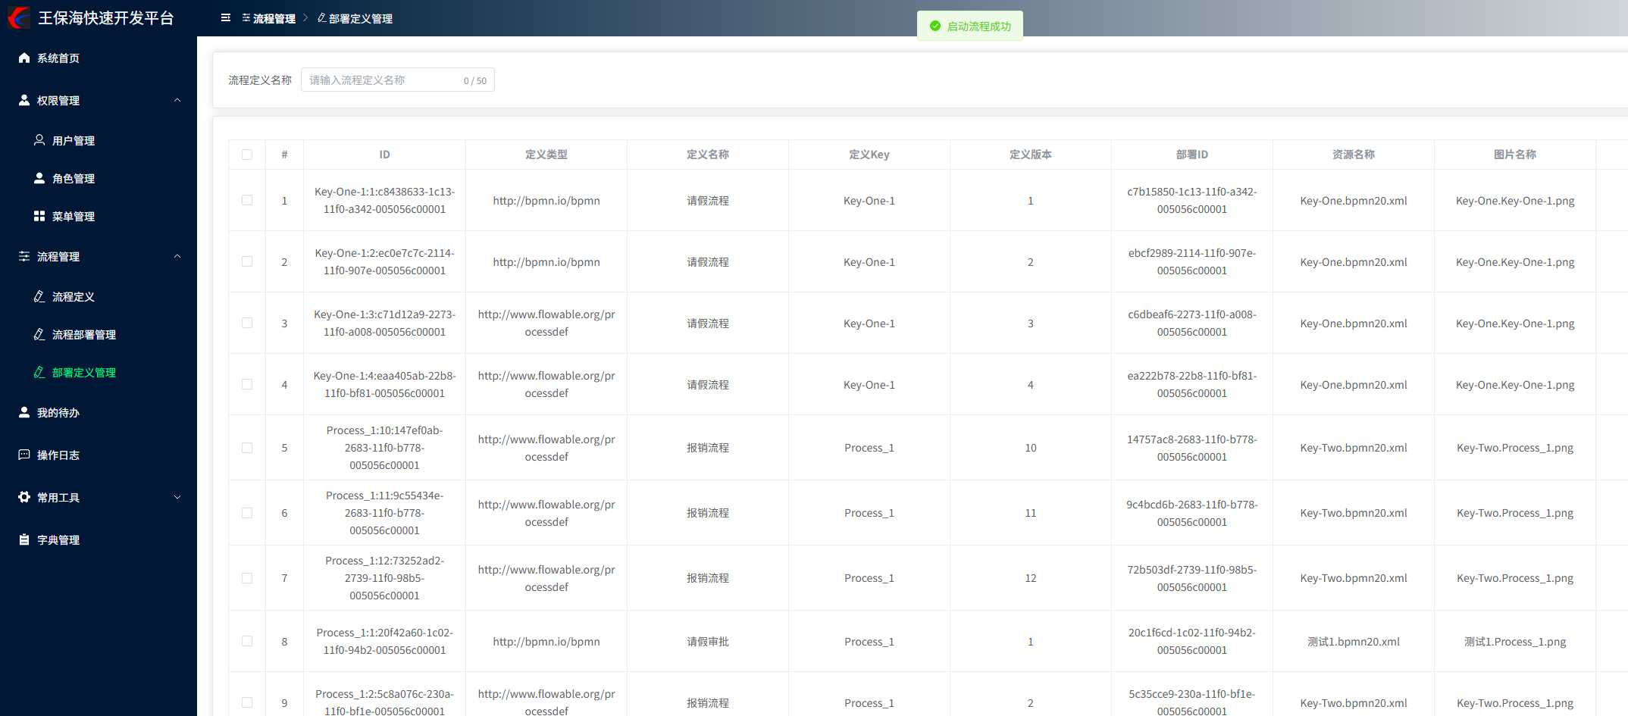Click the 请假审批 definition name cell
The height and width of the screenshot is (716, 1628).
(708, 642)
